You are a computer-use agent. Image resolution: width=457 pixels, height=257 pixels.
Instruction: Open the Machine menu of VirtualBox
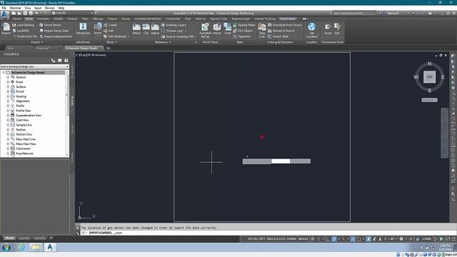(15, 8)
